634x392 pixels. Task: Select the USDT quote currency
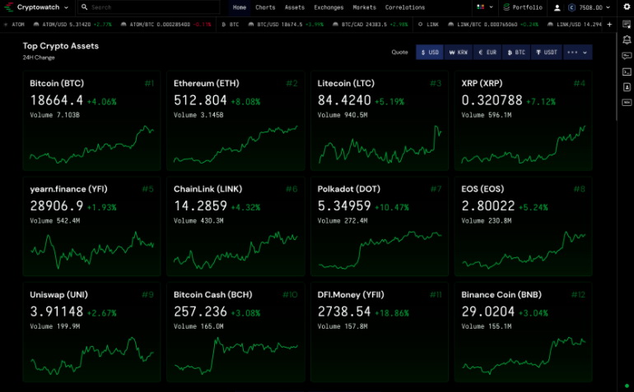tap(546, 52)
